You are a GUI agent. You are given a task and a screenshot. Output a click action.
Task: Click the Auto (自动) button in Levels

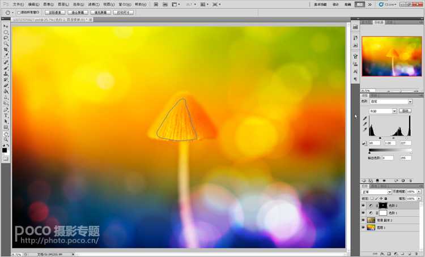(405, 111)
